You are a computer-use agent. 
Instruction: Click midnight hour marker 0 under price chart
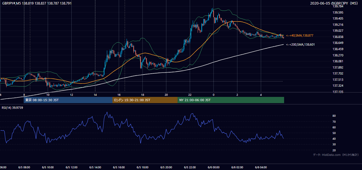(x=214, y=95)
